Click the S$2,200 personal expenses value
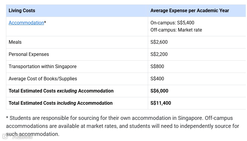Screen dimensions: 247x141 159,54
